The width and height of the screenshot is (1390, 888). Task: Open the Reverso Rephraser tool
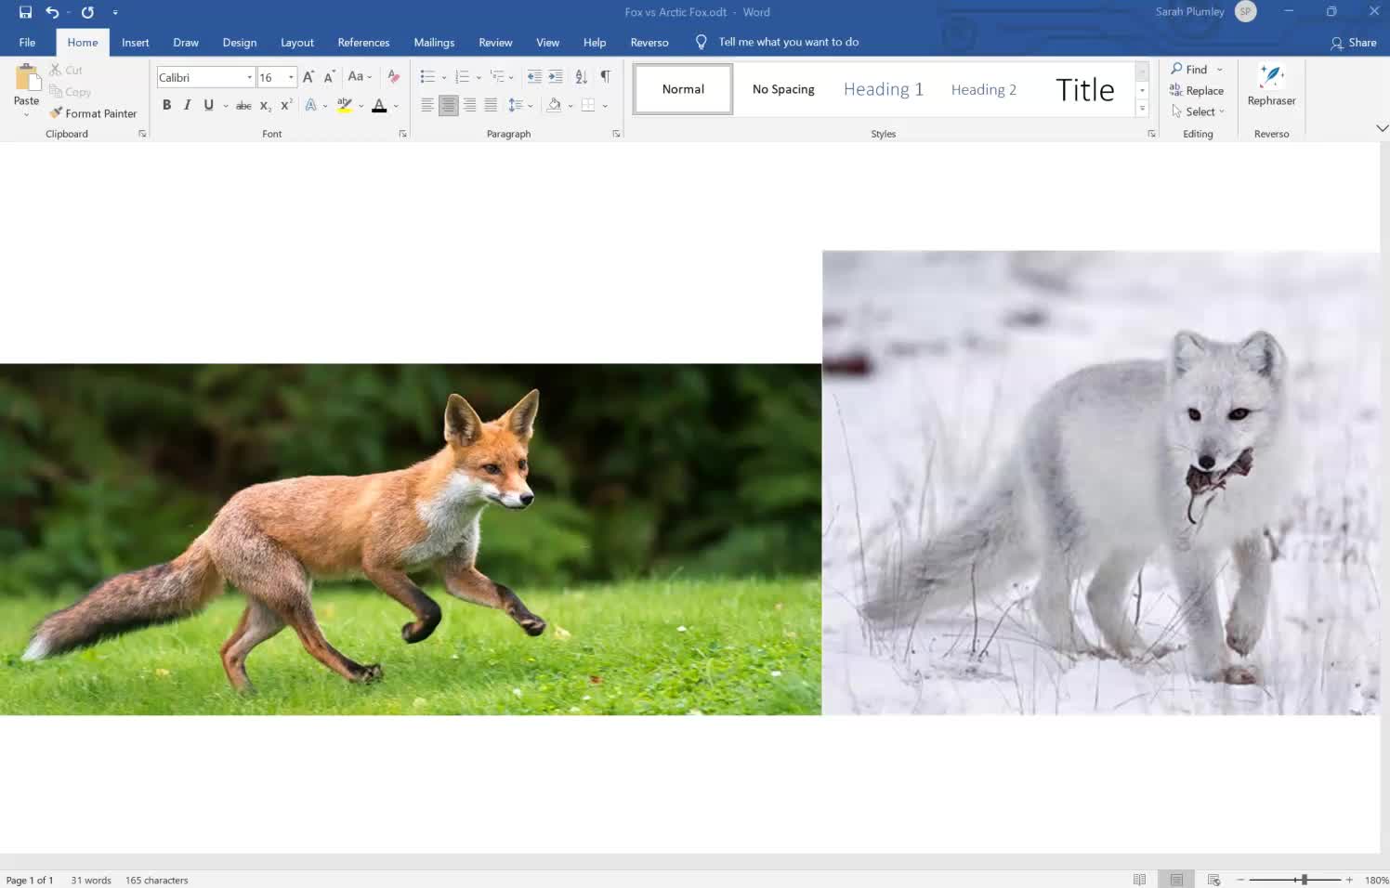[x=1271, y=85]
